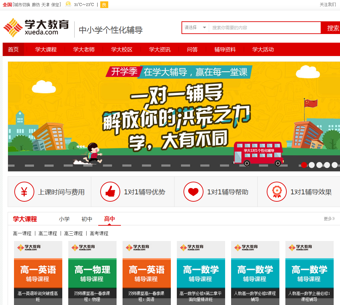
Task: Click the 1对1辅导效果 text link
Action: pyautogui.click(x=311, y=192)
